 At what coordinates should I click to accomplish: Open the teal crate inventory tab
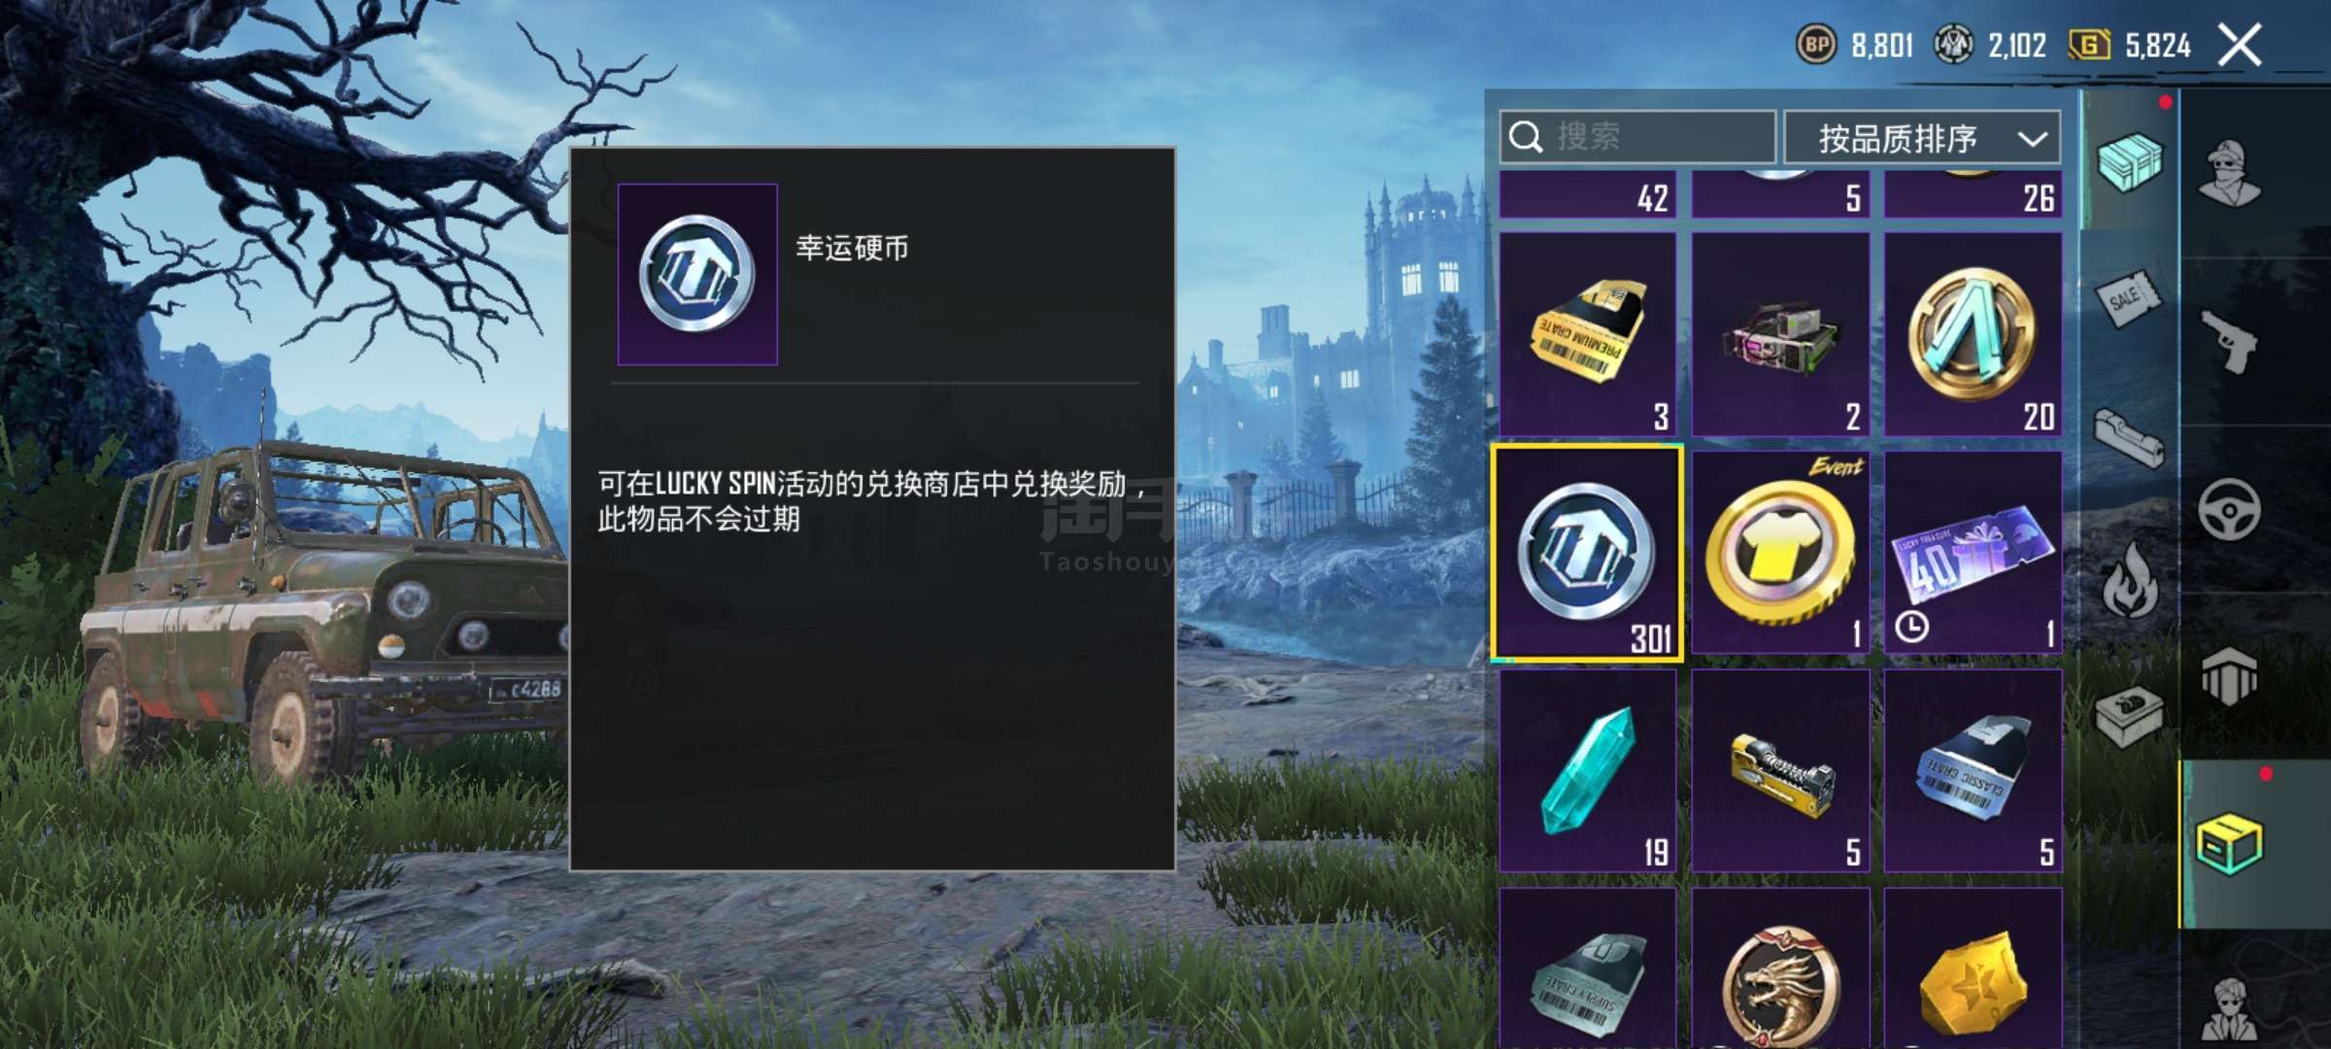(x=2130, y=161)
